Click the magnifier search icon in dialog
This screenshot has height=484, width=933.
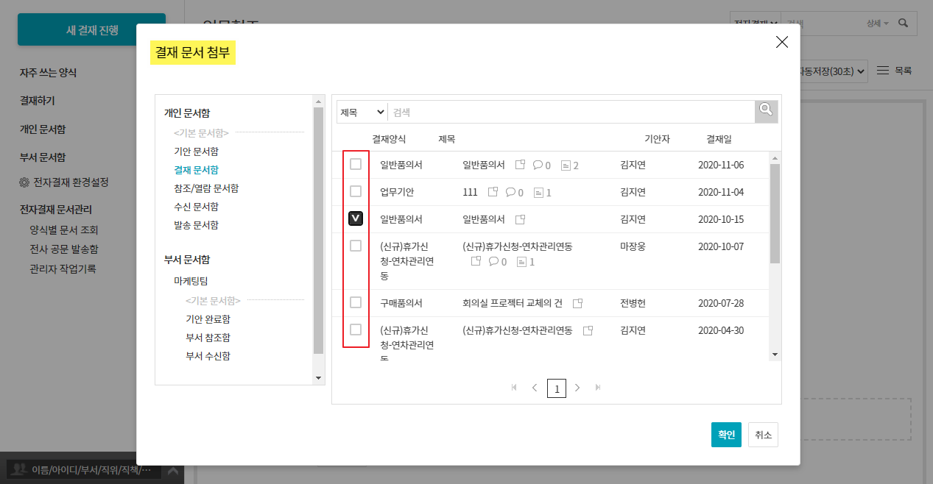[x=766, y=111]
